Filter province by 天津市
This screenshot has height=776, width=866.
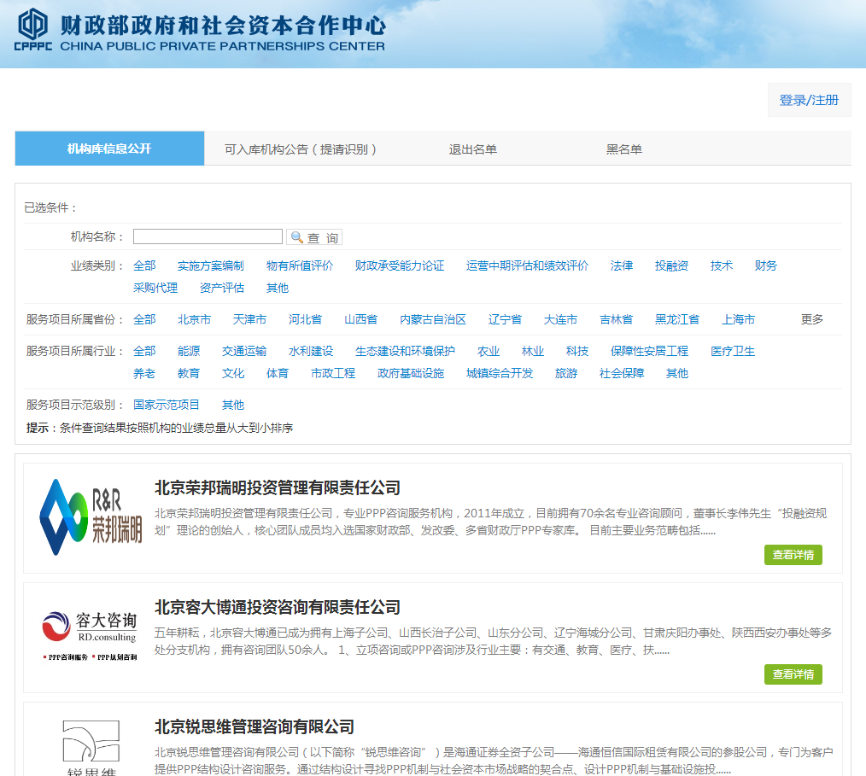click(249, 319)
